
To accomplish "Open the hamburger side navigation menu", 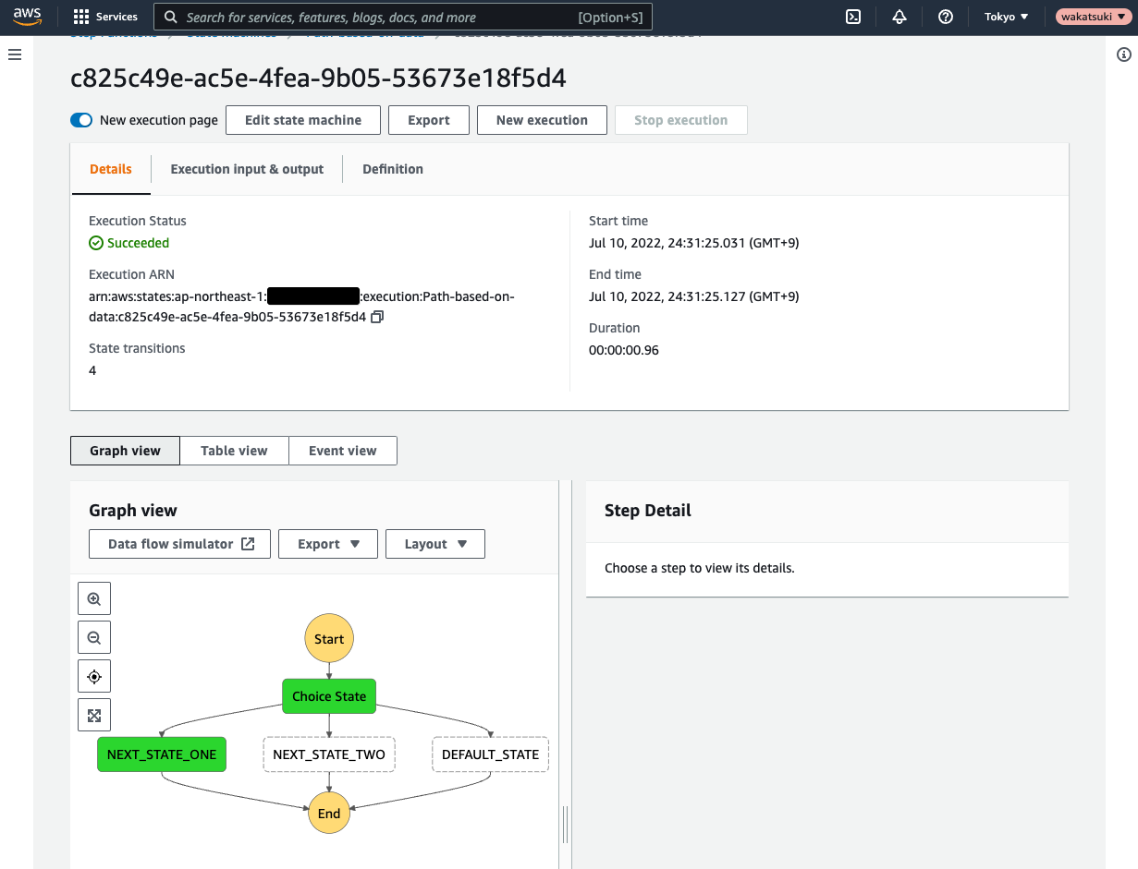I will [x=15, y=55].
